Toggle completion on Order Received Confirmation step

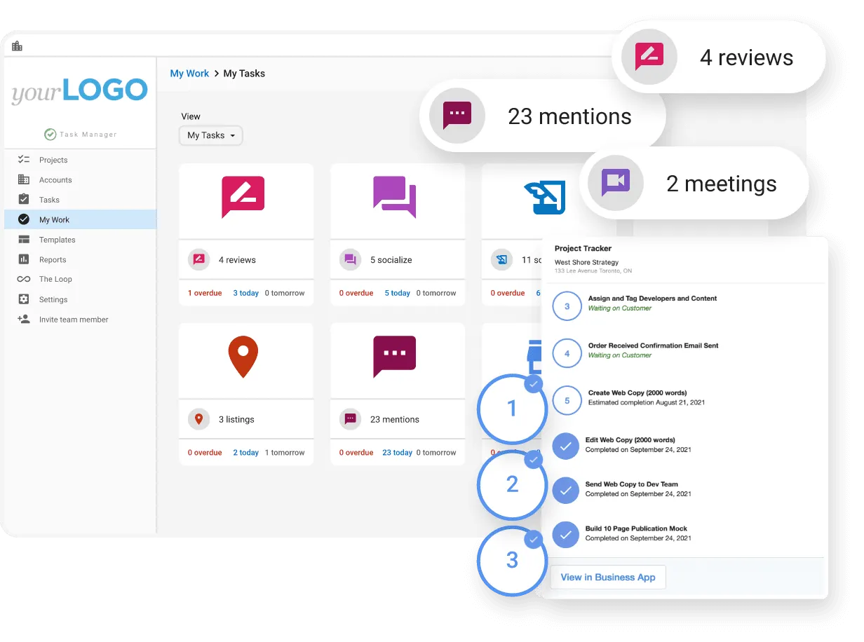567,353
